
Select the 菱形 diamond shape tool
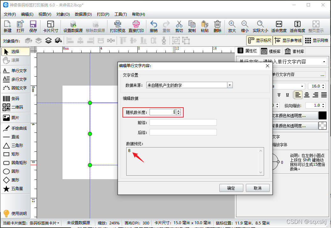coord(15,180)
